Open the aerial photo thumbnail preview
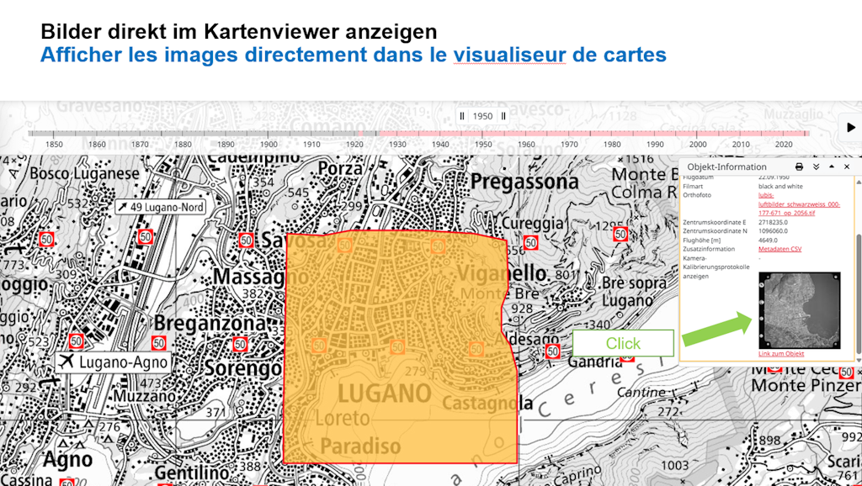 pos(799,310)
